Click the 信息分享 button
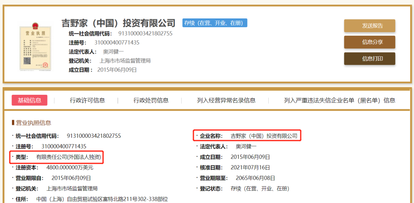This screenshot has width=414, height=203. point(370,42)
